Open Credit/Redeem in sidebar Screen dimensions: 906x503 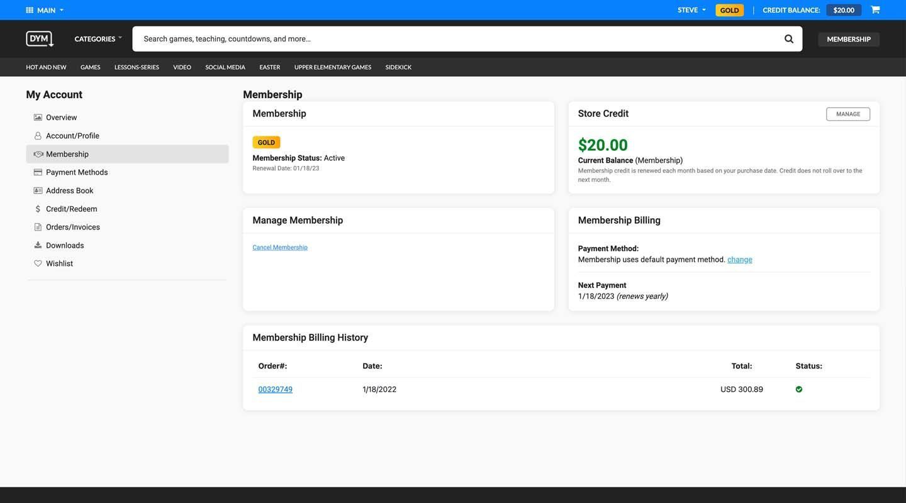pyautogui.click(x=71, y=209)
